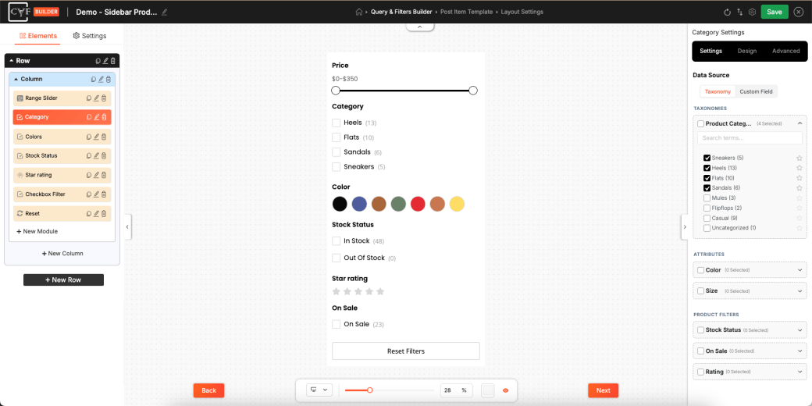
Task: Select the yellow color swatch
Action: click(x=457, y=204)
